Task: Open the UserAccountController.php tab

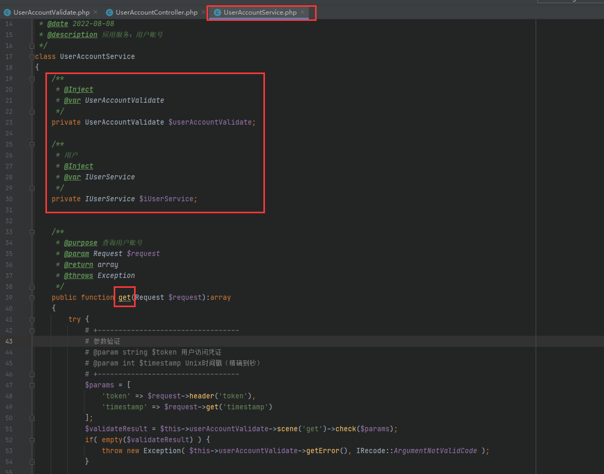Action: coord(156,13)
